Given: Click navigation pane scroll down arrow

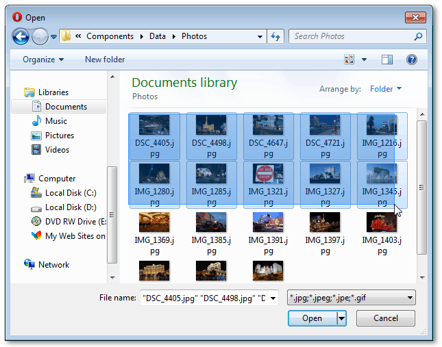Looking at the screenshot, I should coord(112,277).
